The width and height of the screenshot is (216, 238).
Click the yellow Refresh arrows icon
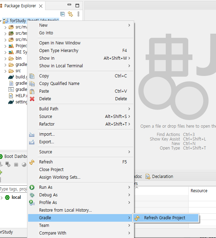coord(32,162)
